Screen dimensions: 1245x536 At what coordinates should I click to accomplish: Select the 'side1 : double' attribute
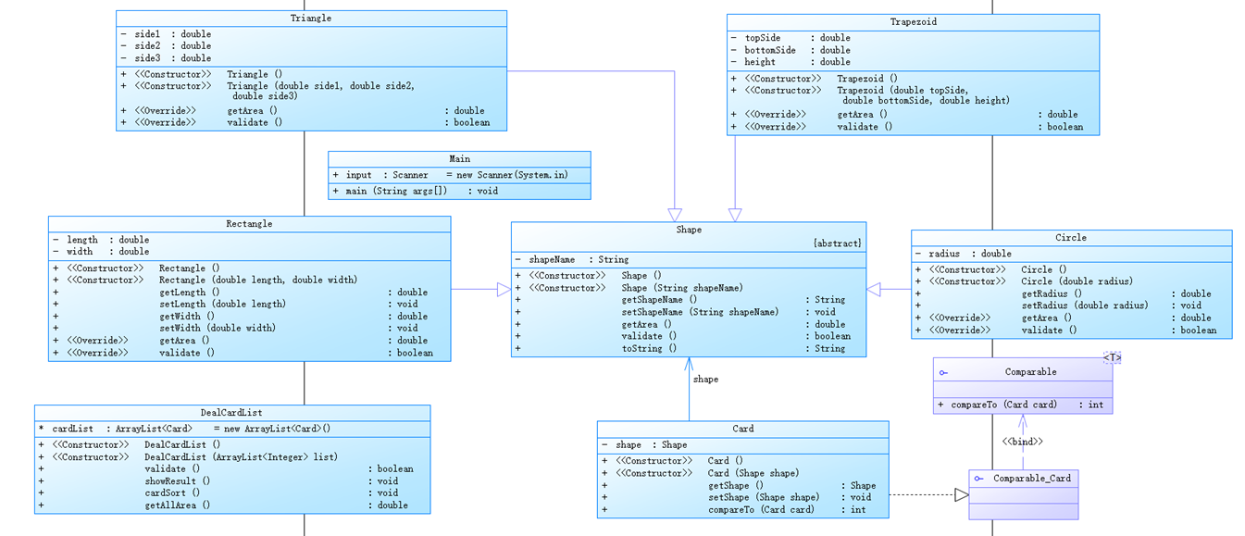166,34
